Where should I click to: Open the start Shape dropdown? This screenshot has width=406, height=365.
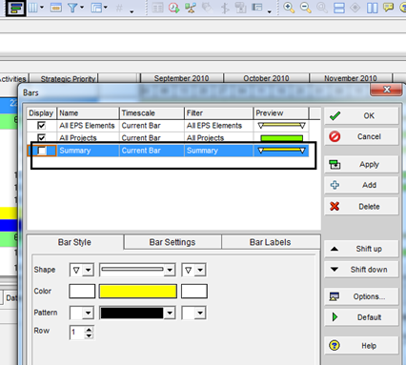pyautogui.click(x=82, y=270)
